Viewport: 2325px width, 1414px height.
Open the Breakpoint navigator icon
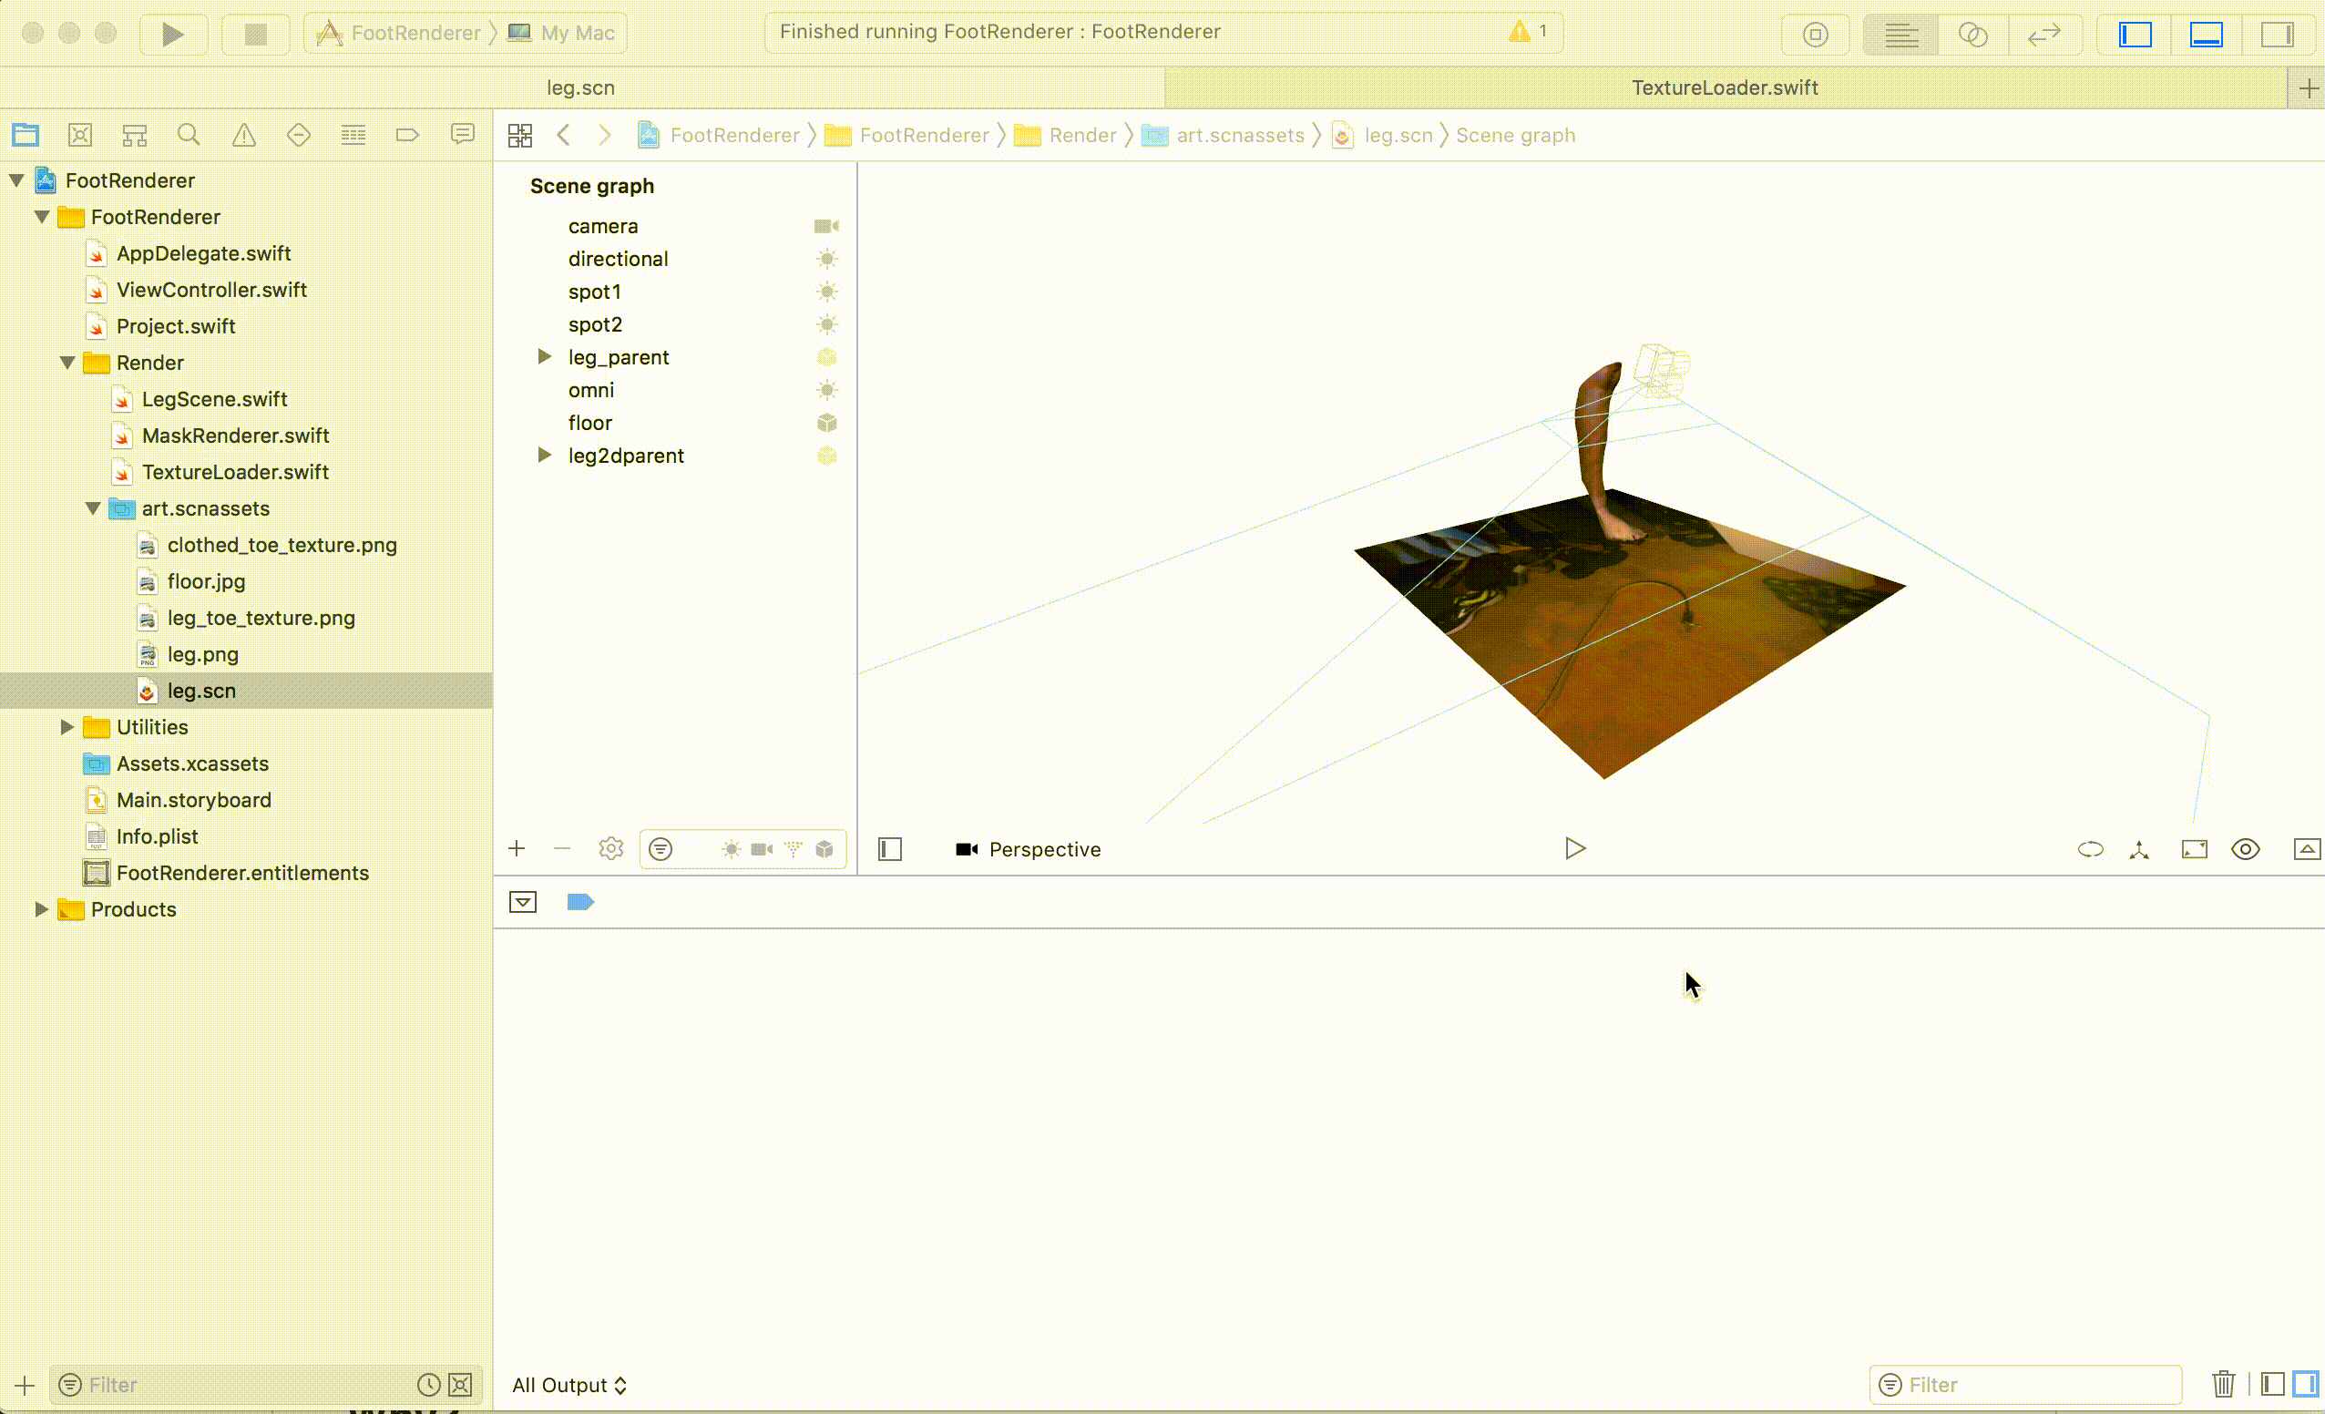pyautogui.click(x=406, y=135)
